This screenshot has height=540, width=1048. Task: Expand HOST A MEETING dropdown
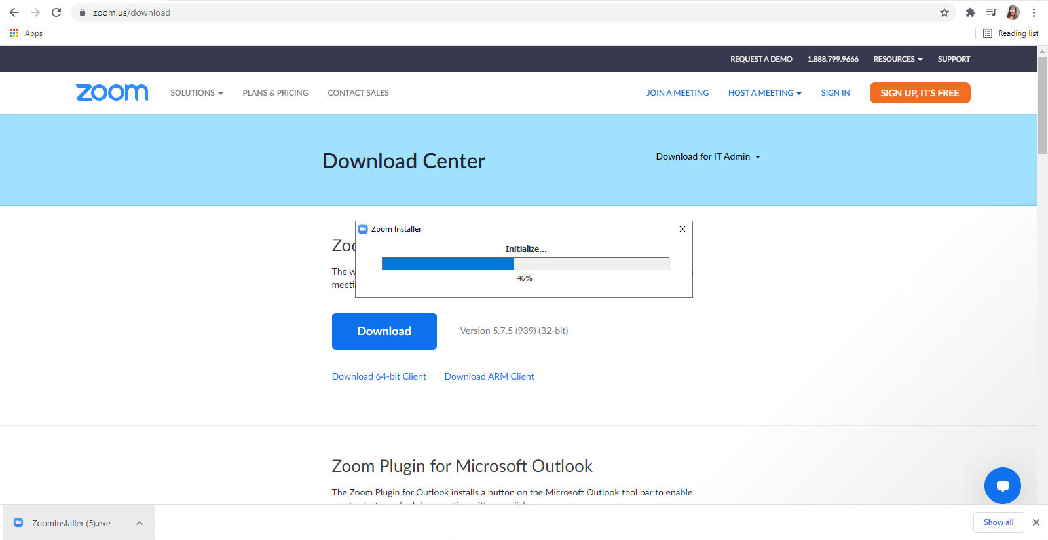point(765,93)
